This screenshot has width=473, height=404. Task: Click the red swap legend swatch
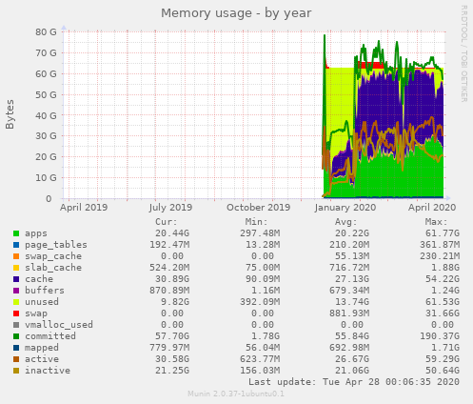(x=16, y=313)
